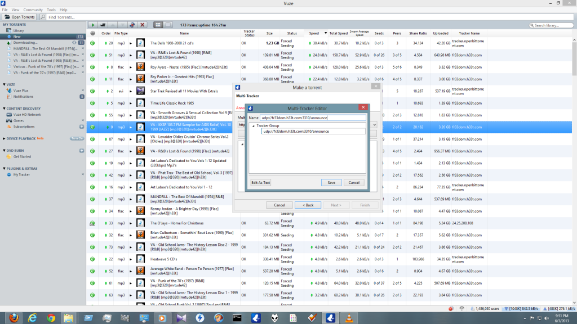Open the Help menu
This screenshot has height=324, width=577.
pos(64,10)
